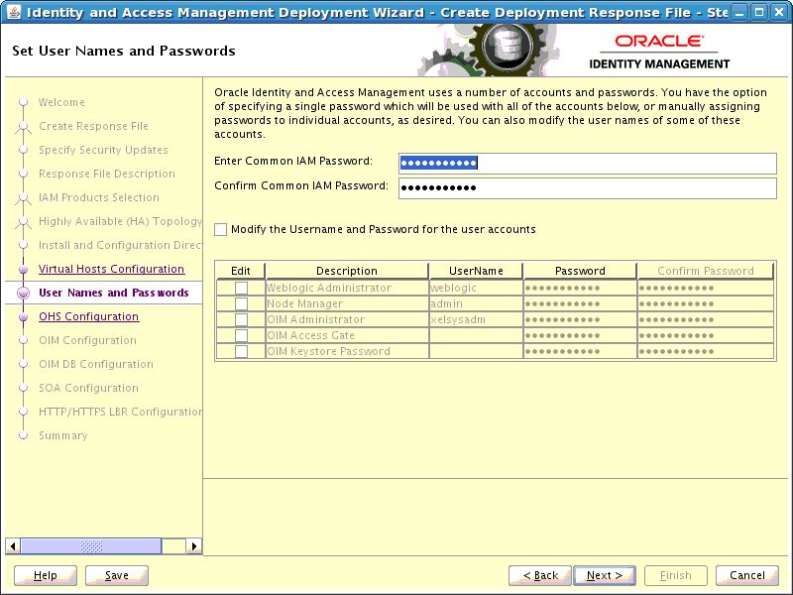Screen dimensions: 793x595
Task: Select the IAM Products Selection step
Action: pos(99,197)
